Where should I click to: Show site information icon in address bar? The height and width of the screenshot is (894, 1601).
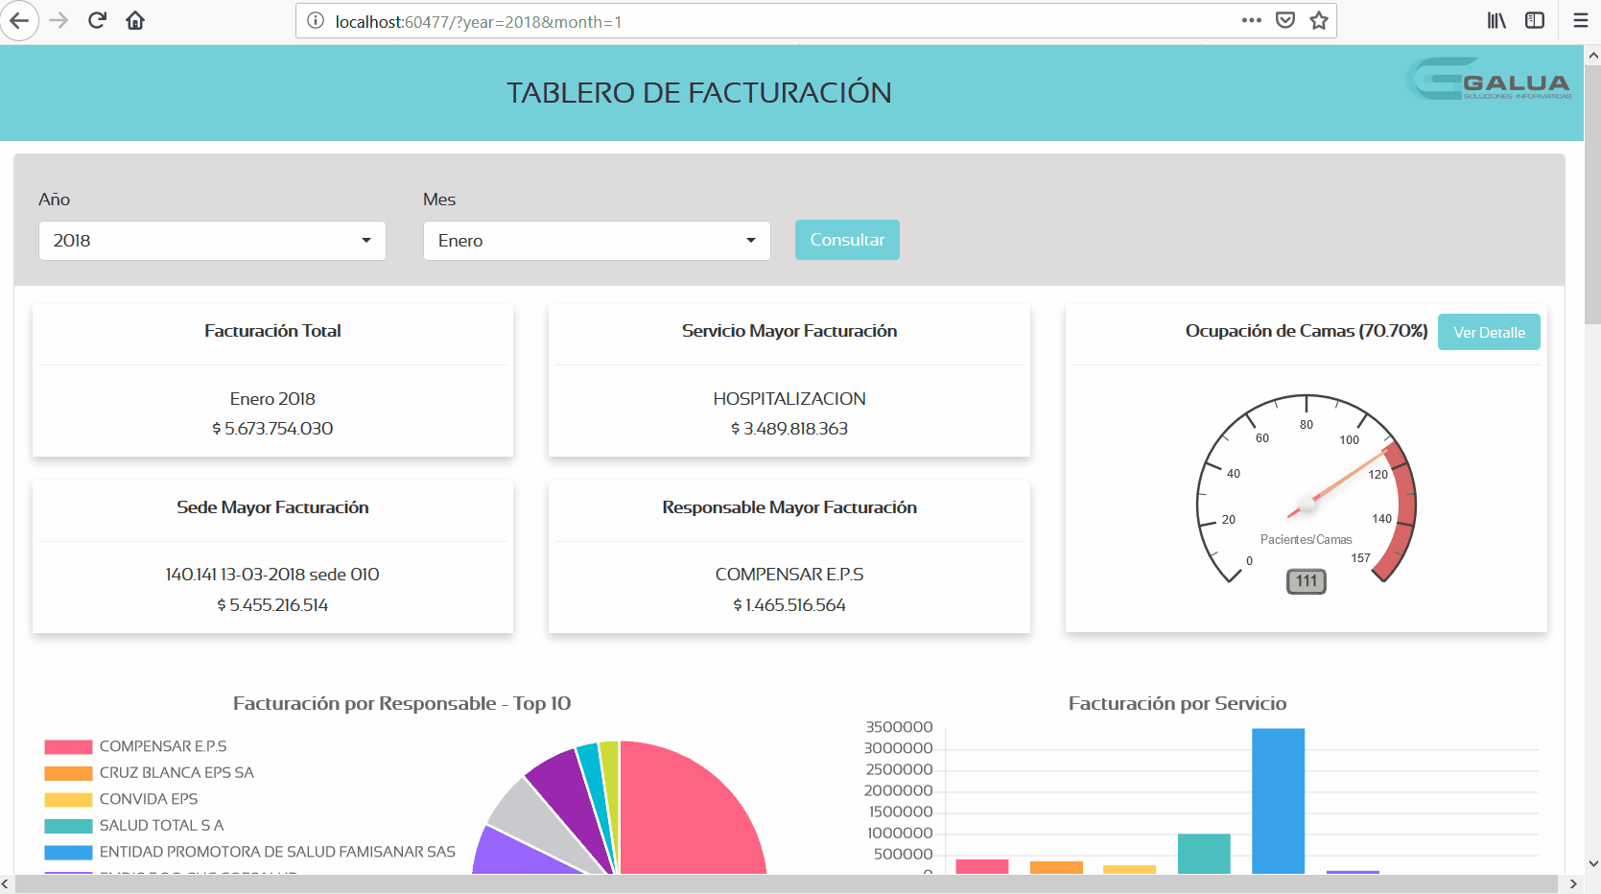pyautogui.click(x=316, y=21)
